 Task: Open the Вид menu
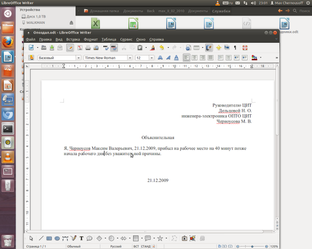(x=59, y=39)
